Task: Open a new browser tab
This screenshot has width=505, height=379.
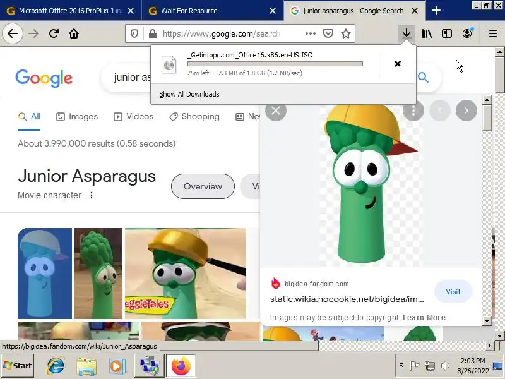Action: (436, 10)
